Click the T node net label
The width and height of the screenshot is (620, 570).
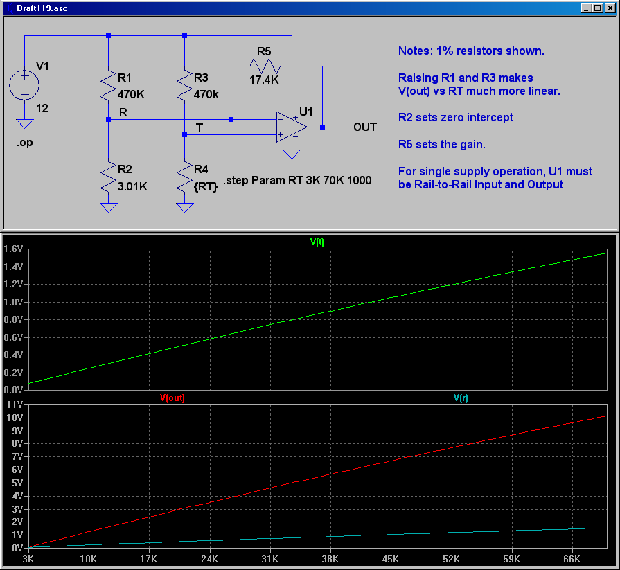point(200,127)
